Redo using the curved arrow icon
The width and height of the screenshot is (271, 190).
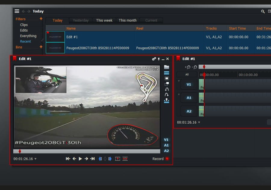click(167, 95)
